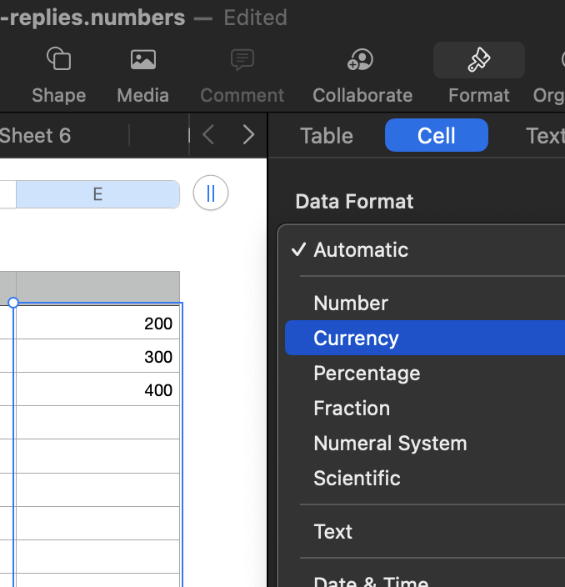565x587 pixels.
Task: Go to next sheet tab arrow
Action: tap(247, 135)
